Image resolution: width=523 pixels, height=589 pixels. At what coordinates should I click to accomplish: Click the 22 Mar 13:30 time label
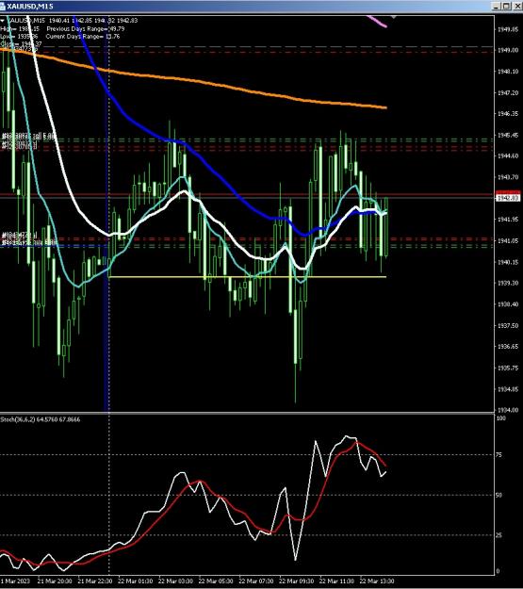377,581
